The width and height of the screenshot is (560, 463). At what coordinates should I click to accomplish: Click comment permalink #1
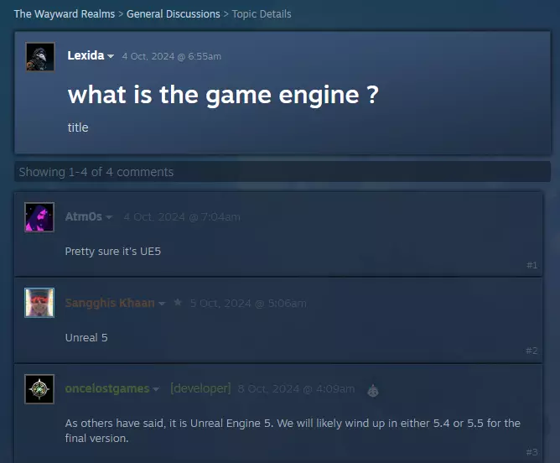tap(531, 265)
